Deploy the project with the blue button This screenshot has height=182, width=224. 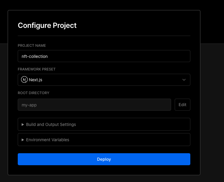coord(104,159)
